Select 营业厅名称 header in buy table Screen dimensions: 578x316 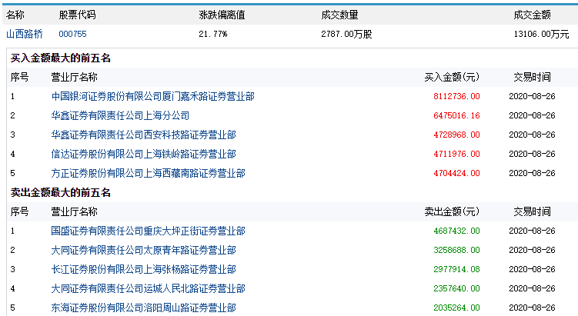(x=74, y=78)
